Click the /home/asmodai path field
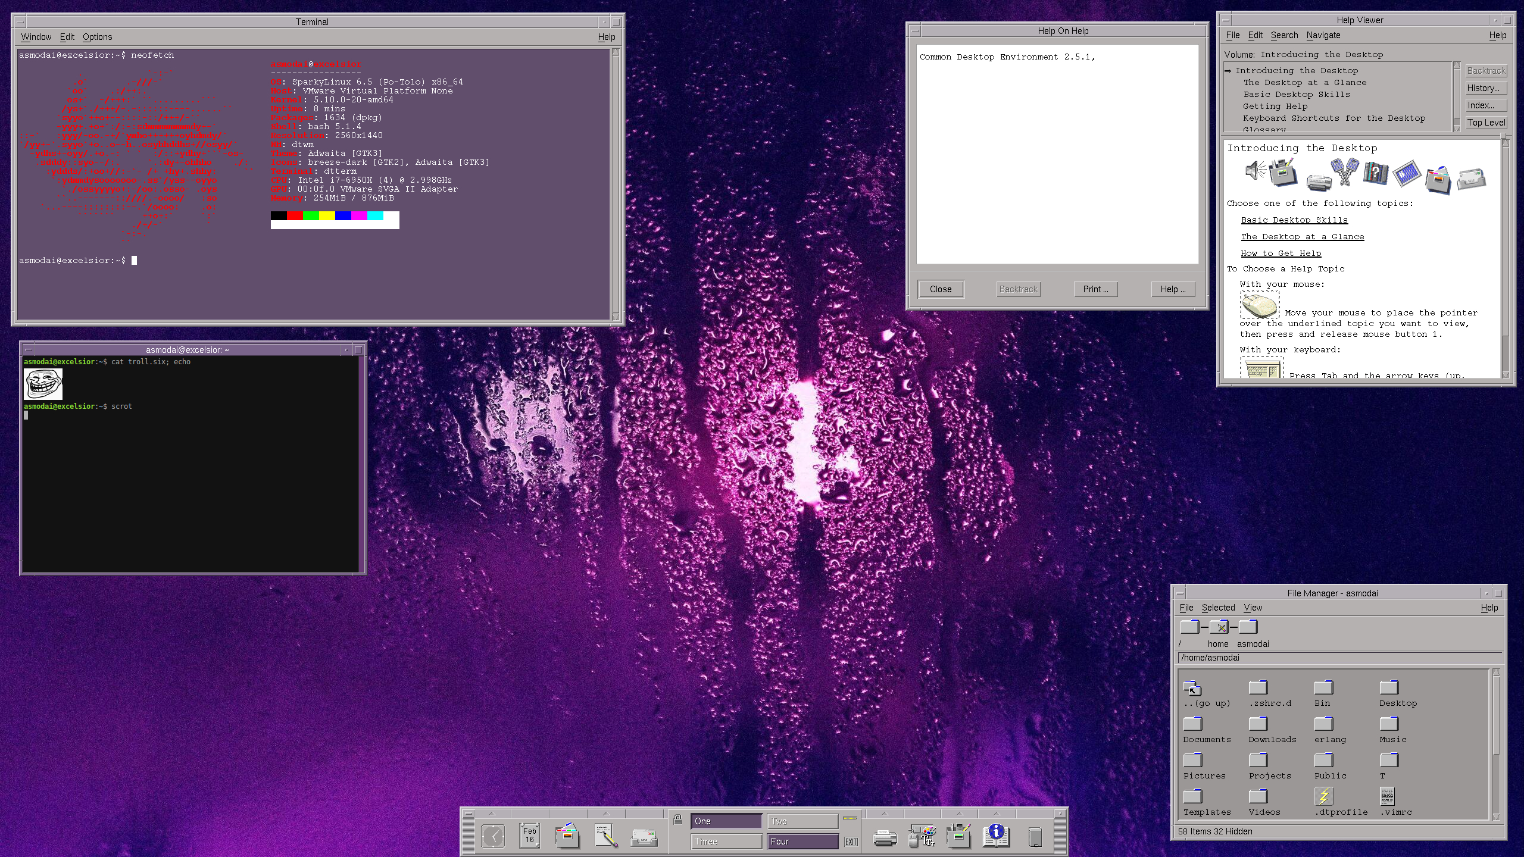 (1339, 658)
